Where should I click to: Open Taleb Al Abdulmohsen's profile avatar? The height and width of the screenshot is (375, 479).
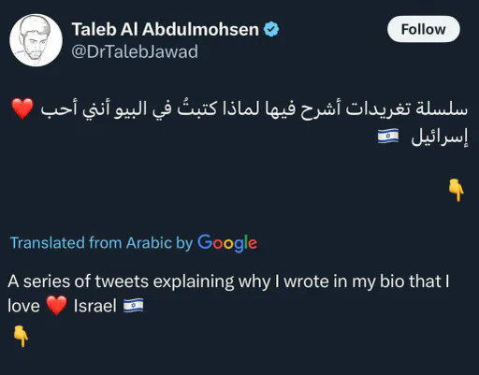(36, 40)
